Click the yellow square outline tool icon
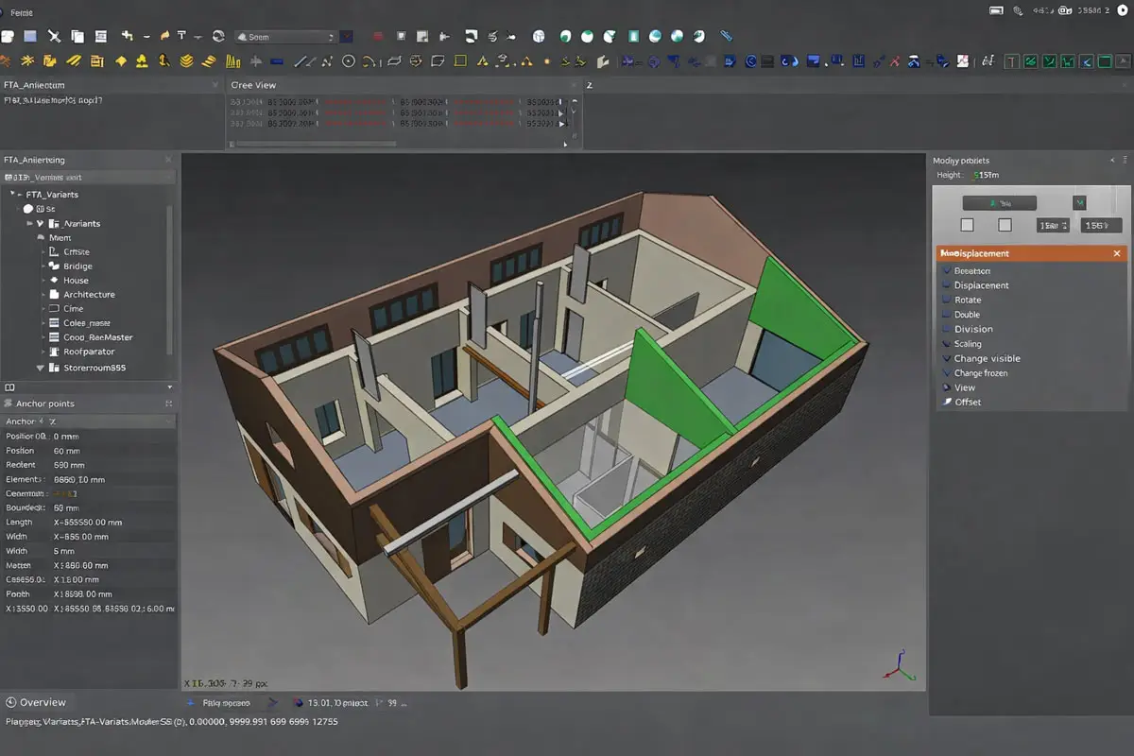1134x756 pixels. click(x=460, y=61)
